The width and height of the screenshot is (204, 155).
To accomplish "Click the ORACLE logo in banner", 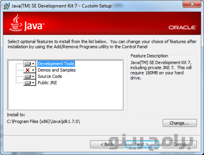I will point(182,28).
